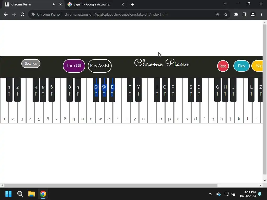Close the Sign in - Google Accounts tab
The image size is (267, 200).
123,4
